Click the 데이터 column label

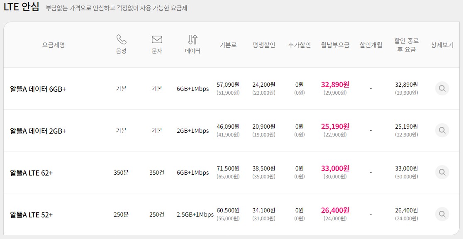pos(193,51)
